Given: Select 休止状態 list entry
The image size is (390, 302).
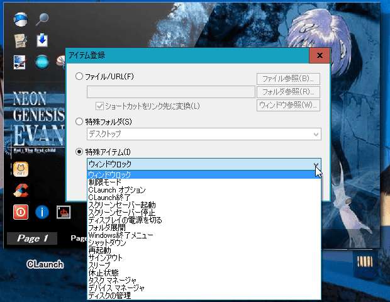Looking at the screenshot, I should pos(204,273).
